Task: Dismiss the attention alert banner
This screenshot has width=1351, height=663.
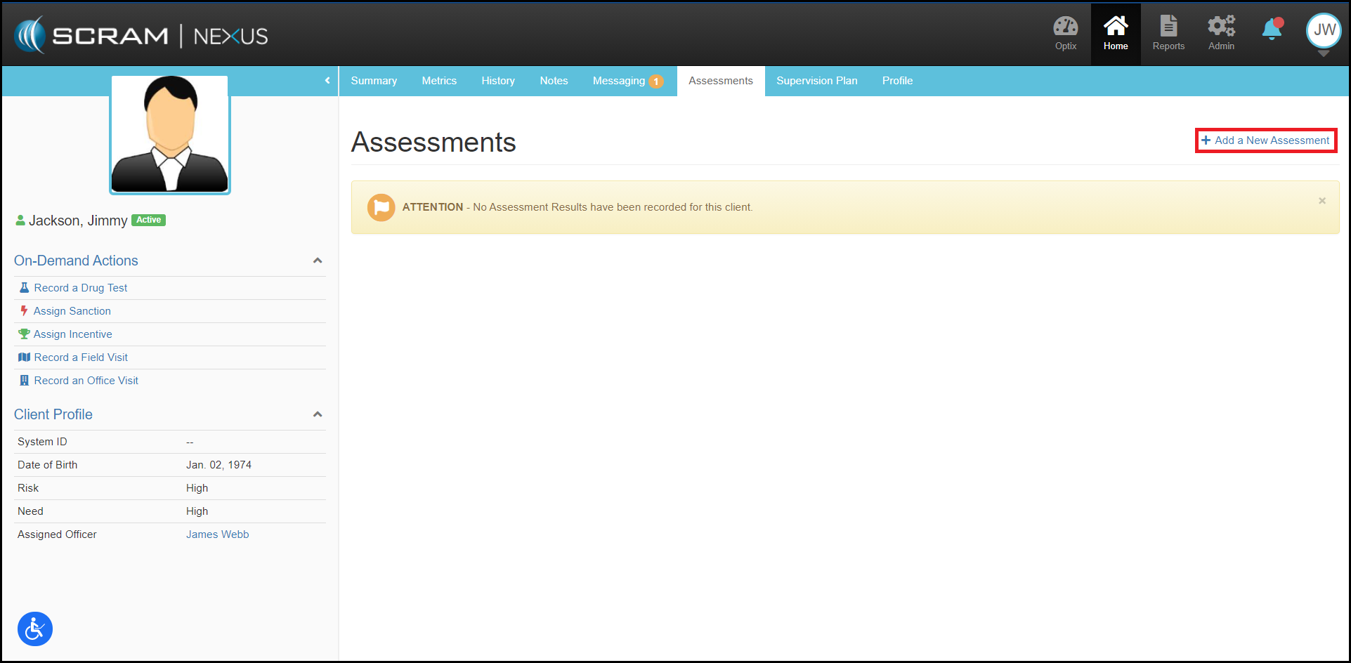Action: click(x=1321, y=201)
